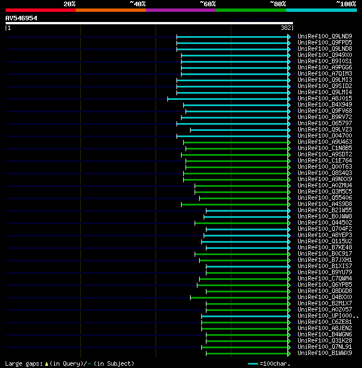
Task: Click the text UniRef100_Q7NL91
Action: point(325,347)
